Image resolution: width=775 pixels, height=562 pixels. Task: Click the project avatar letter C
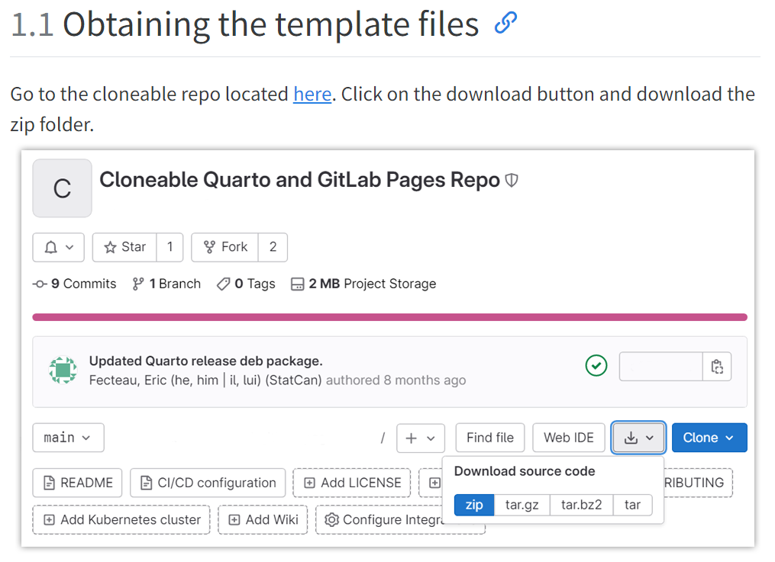(62, 188)
